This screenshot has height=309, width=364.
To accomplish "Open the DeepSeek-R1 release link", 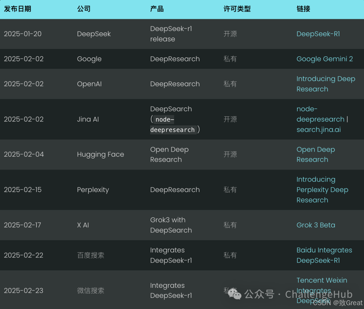I will tap(318, 34).
